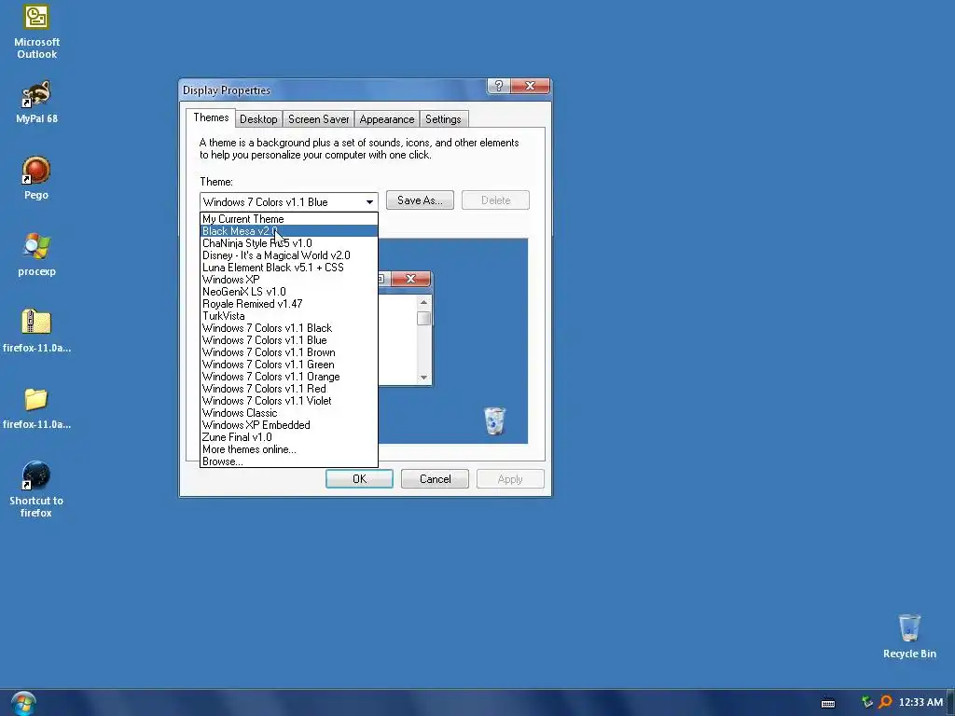Image resolution: width=955 pixels, height=716 pixels.
Task: Select More themes online... entry
Action: click(289, 449)
